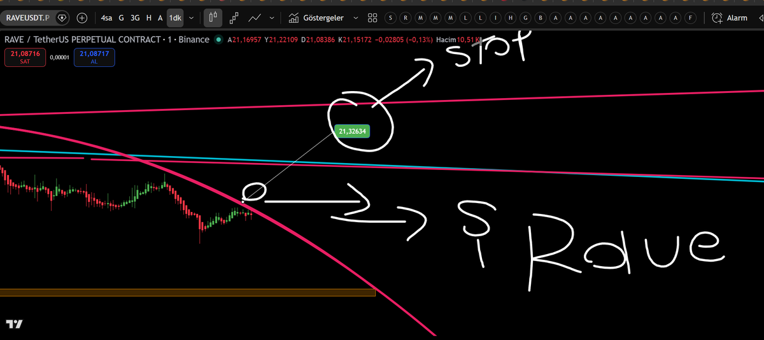Click the S circle indicator shortcut
Screen dimensions: 764x340
[x=390, y=18]
